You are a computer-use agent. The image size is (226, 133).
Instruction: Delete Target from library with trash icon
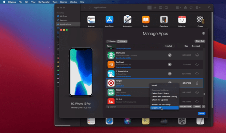pyautogui.click(x=197, y=83)
